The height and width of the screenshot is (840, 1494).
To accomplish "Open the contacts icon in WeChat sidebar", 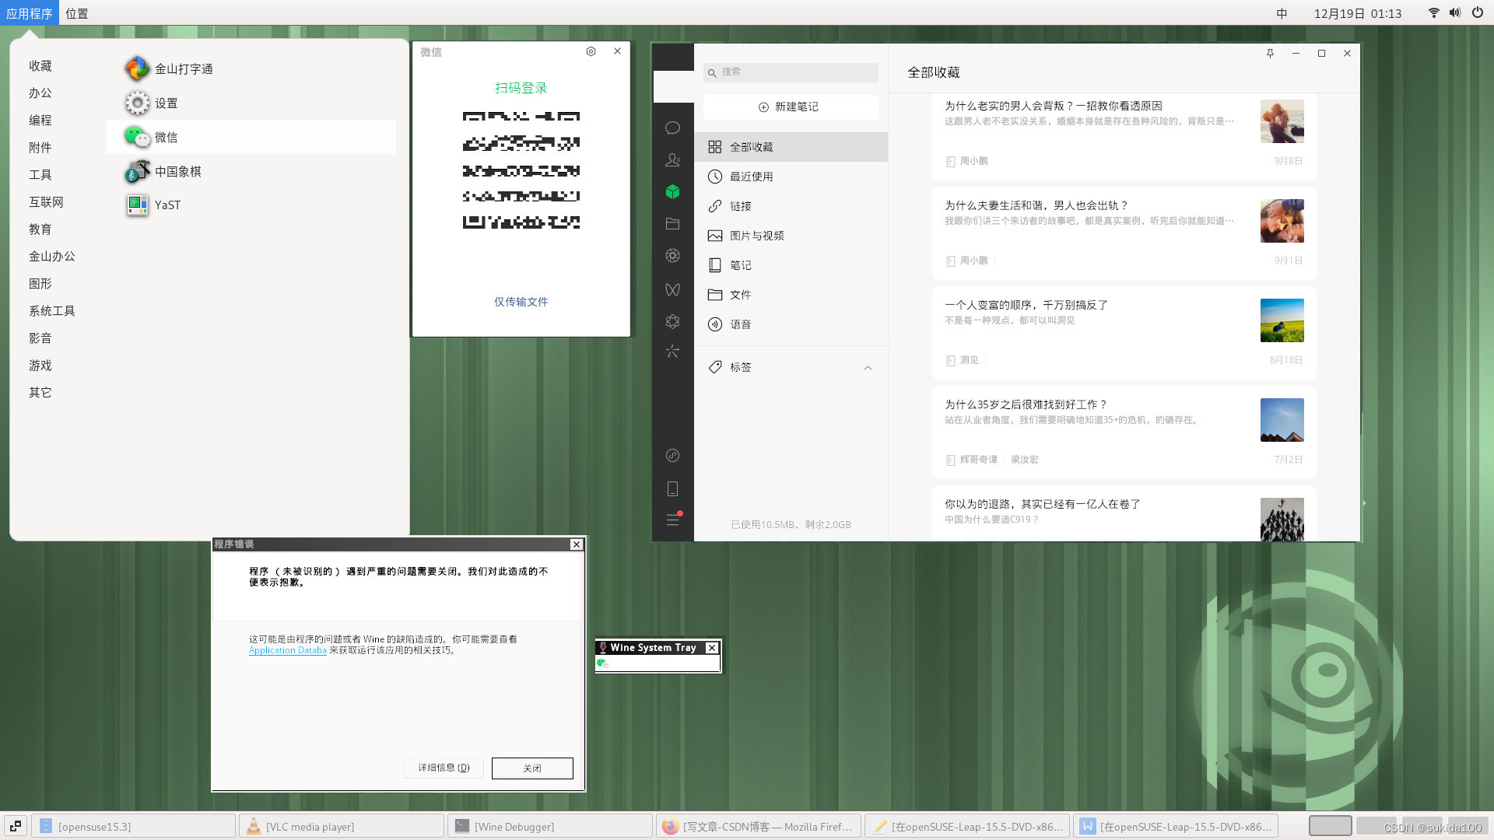I will click(x=672, y=159).
